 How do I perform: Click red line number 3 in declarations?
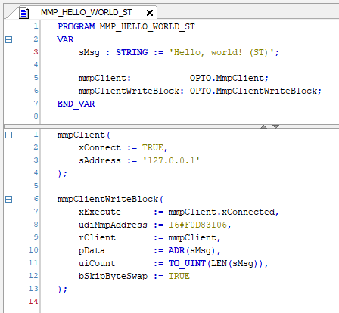point(36,52)
